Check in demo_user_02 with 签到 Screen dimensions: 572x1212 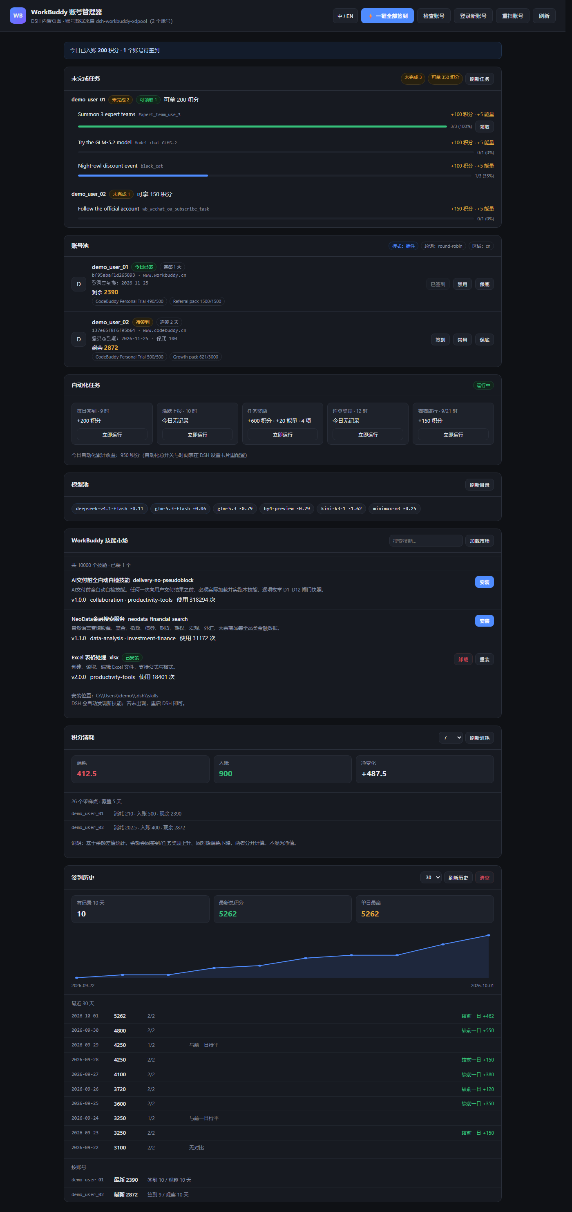[x=440, y=340]
